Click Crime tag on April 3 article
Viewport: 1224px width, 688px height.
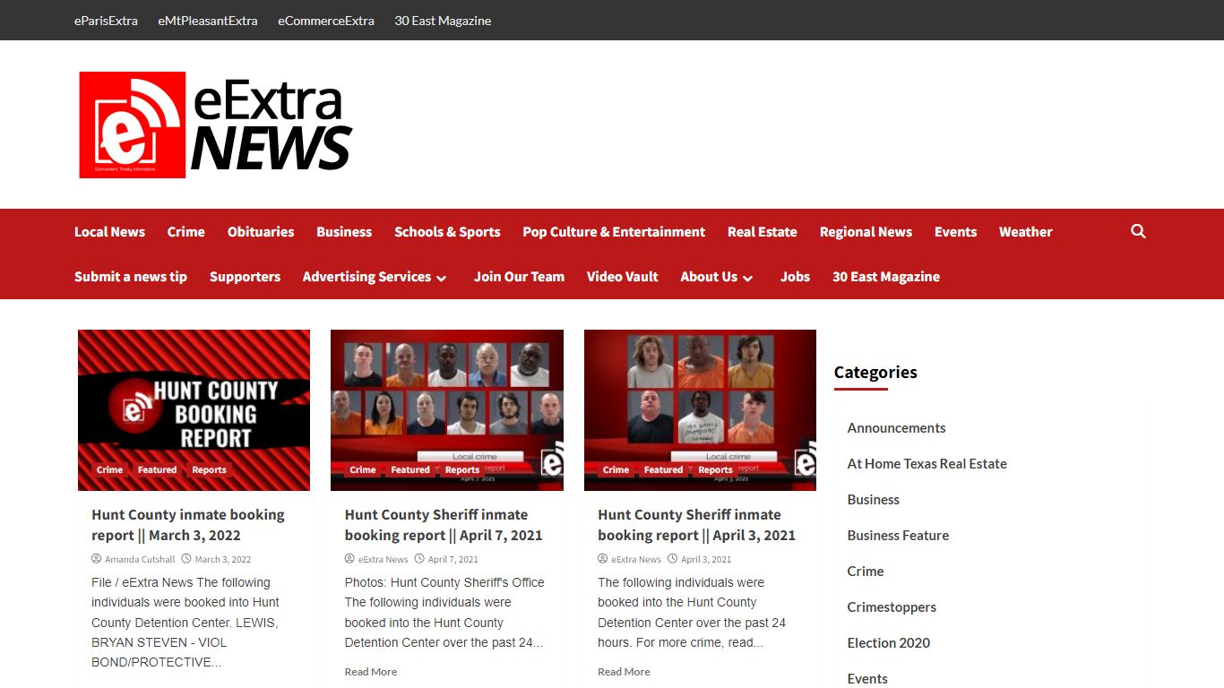click(x=616, y=469)
